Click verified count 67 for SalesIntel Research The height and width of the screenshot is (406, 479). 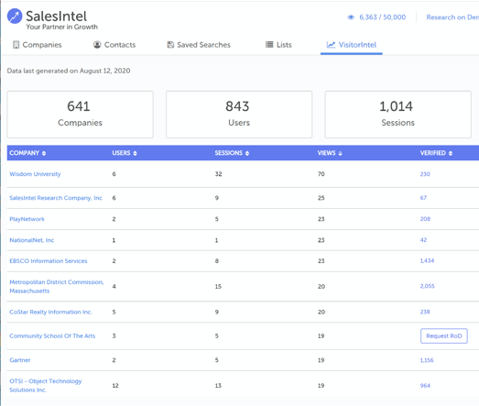423,198
